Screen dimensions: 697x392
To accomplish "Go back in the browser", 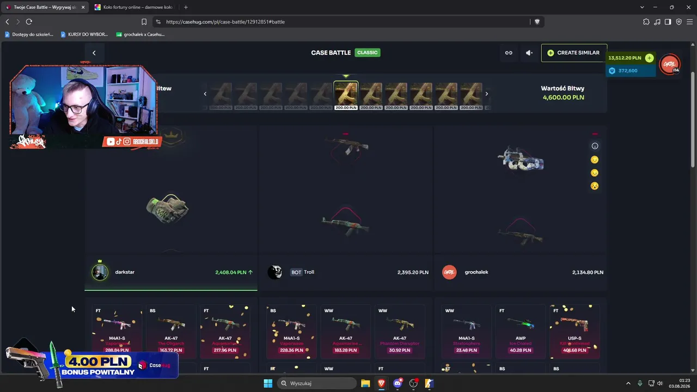I will click(x=7, y=22).
